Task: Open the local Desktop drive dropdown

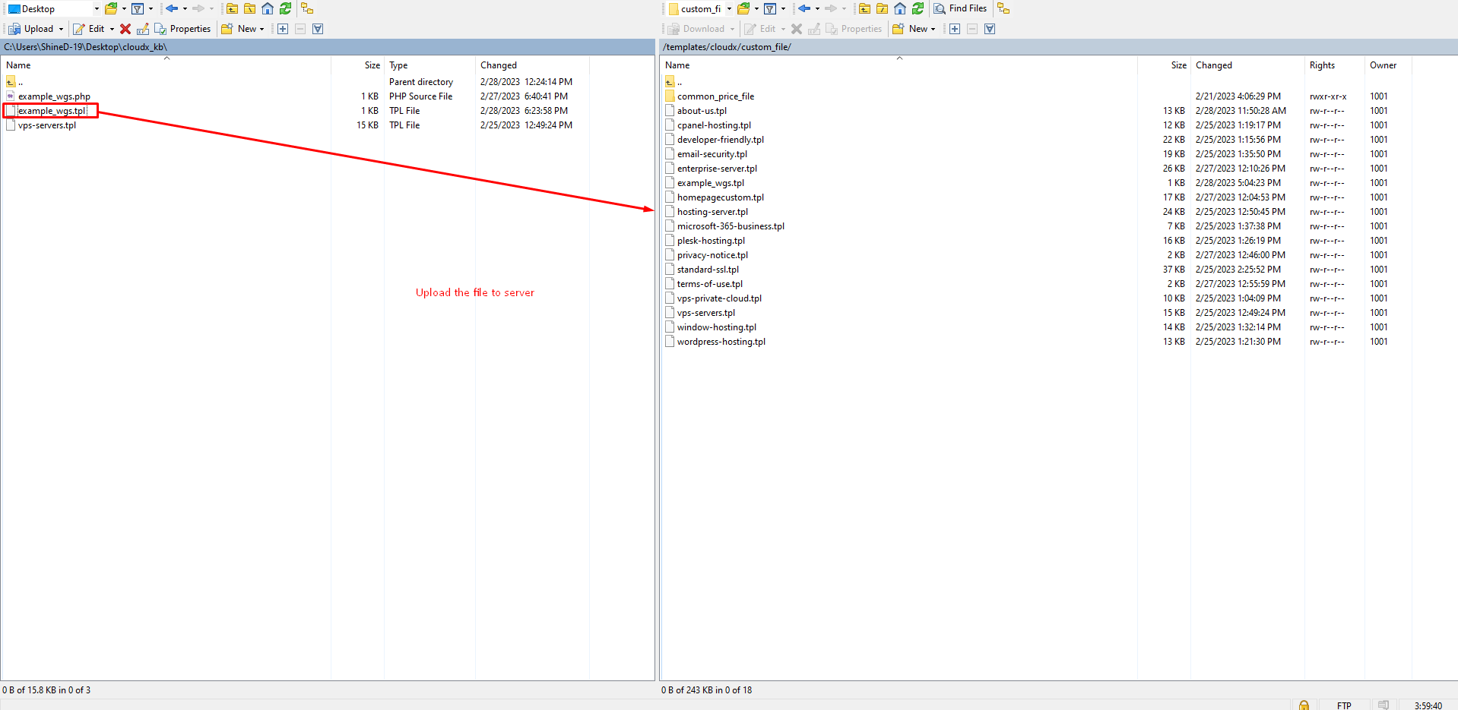Action: click(97, 9)
